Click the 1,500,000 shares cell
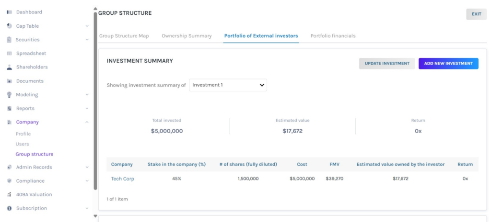Image resolution: width=491 pixels, height=222 pixels. (x=248, y=179)
